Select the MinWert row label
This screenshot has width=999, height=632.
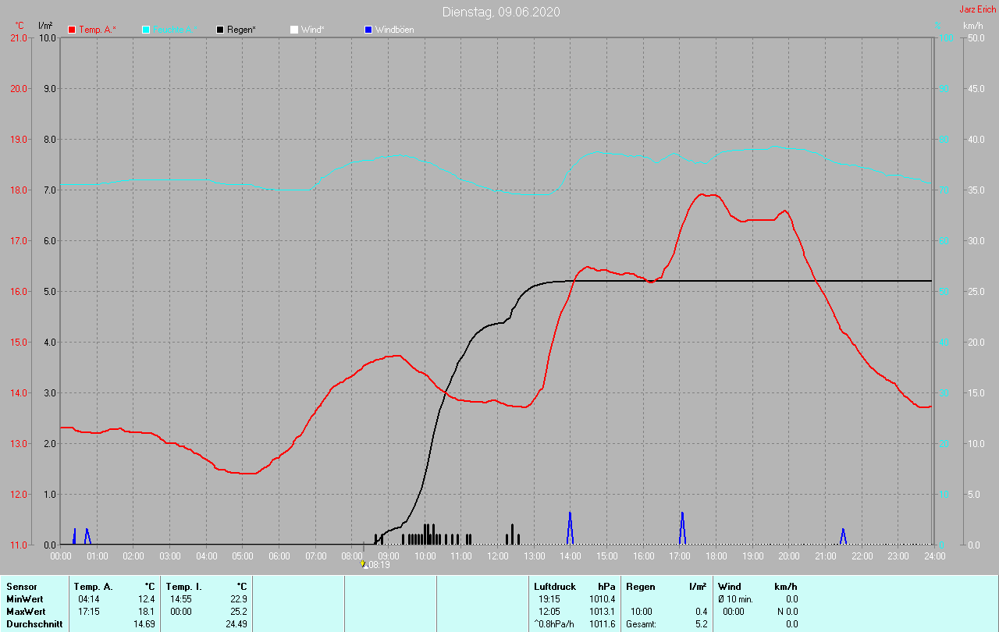[24, 598]
